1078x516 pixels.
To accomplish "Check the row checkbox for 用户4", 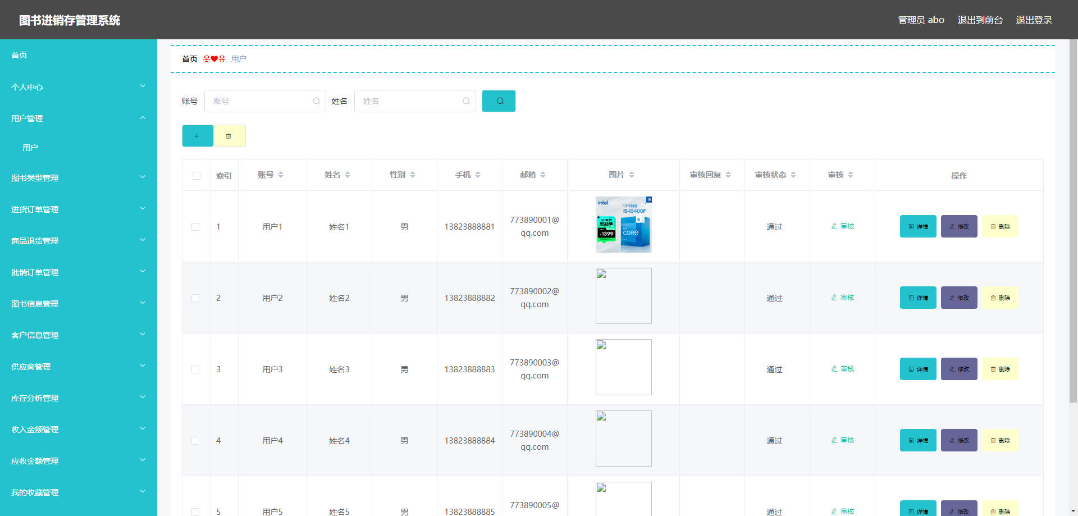I will click(195, 441).
